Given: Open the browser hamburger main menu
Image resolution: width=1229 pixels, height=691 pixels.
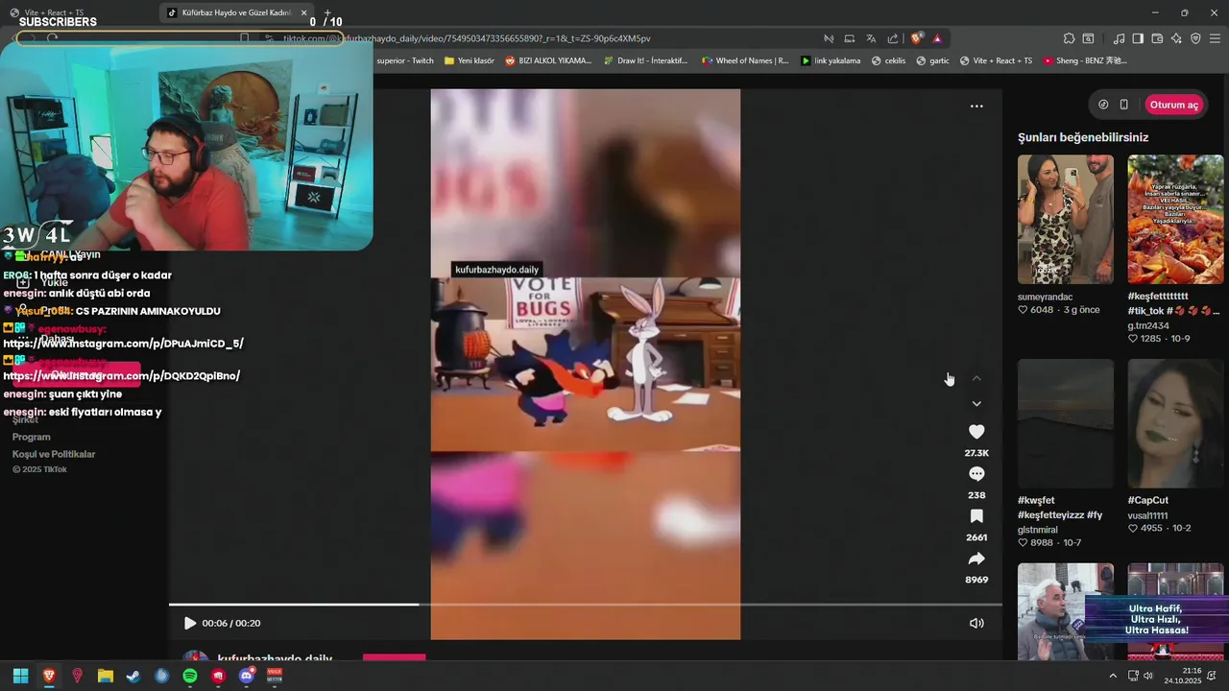Looking at the screenshot, I should (1215, 38).
